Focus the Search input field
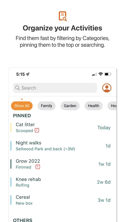 (x=55, y=88)
